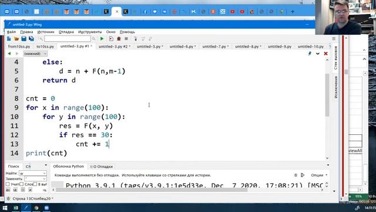Close current document with red X
Screen dimensions: 376x212
(x=325, y=54)
